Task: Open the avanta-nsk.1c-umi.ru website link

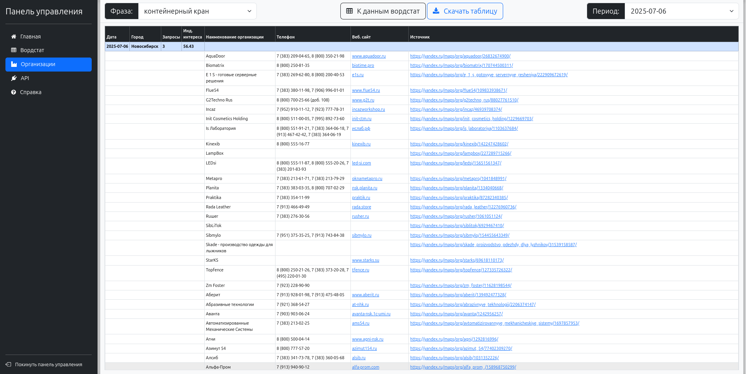Action: 371,314
